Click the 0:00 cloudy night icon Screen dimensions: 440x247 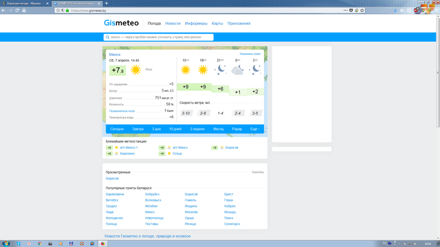[238, 70]
